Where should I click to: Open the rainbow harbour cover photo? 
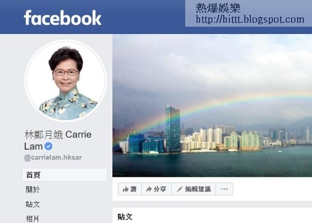212,105
